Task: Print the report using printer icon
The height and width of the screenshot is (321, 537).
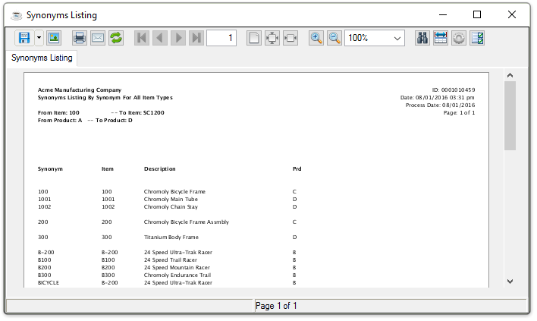Action: pos(80,38)
